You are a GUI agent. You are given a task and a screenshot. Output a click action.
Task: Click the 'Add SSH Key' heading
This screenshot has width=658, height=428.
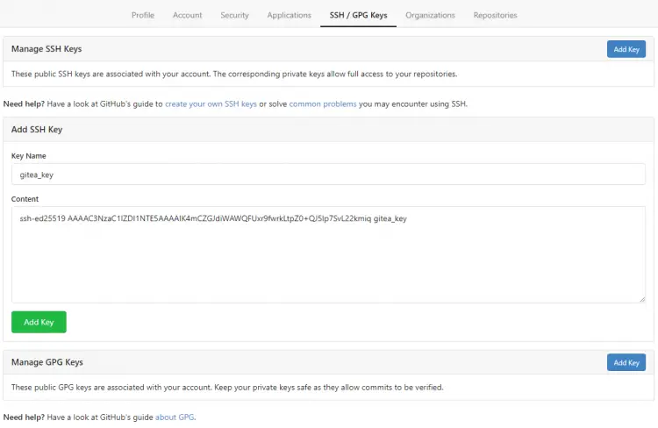pos(37,129)
